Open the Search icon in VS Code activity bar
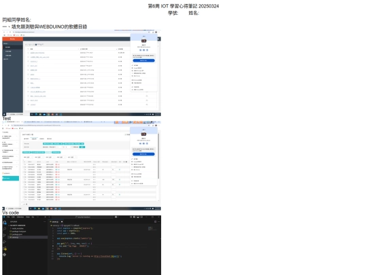This screenshot has height=275, width=367. (5, 229)
